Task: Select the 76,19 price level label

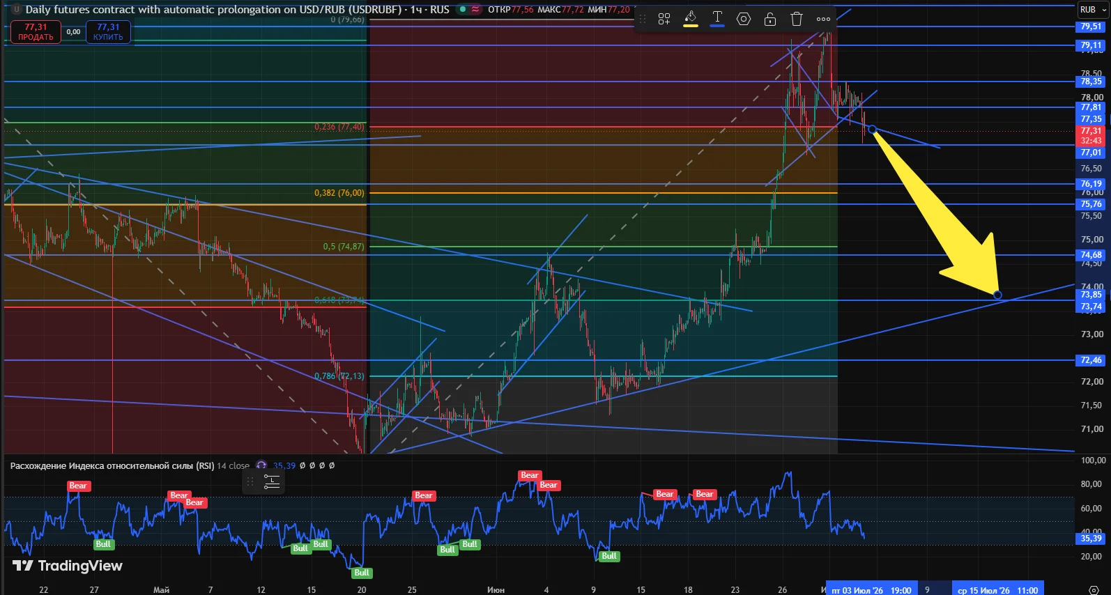Action: coord(1091,184)
